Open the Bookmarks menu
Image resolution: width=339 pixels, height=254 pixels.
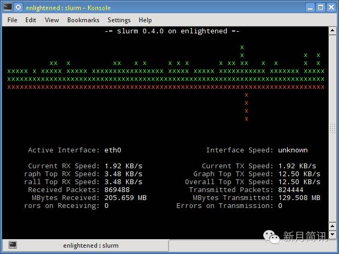coord(83,20)
